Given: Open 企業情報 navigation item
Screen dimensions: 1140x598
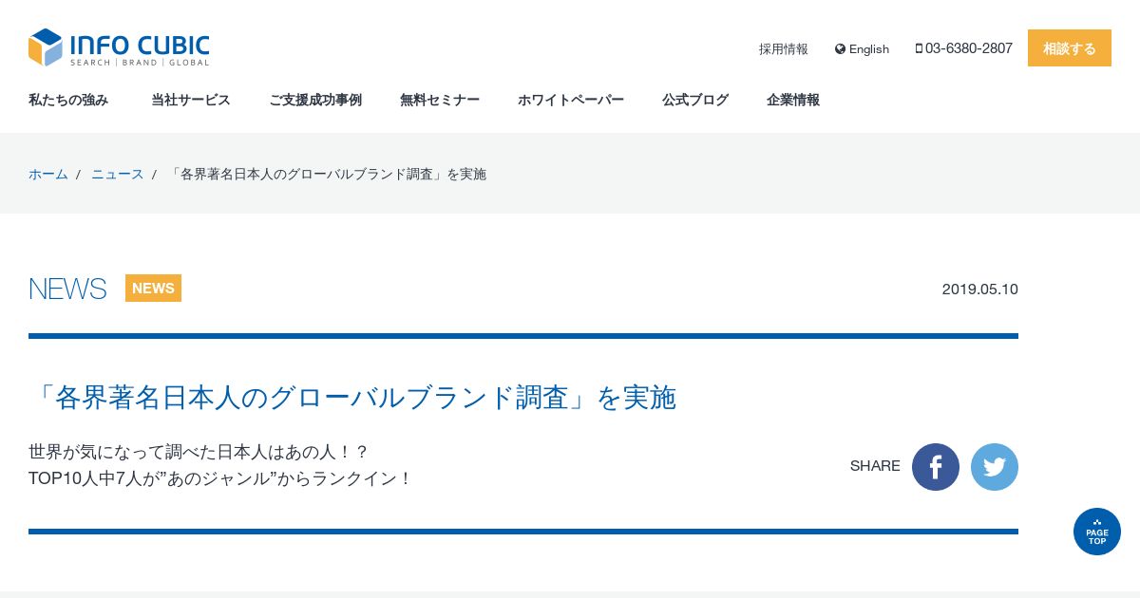Looking at the screenshot, I should coord(793,100).
